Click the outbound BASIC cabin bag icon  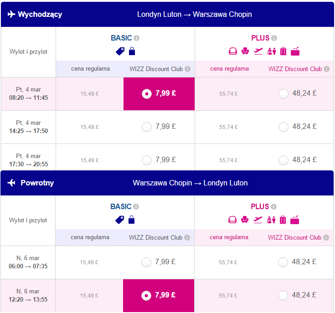(132, 51)
